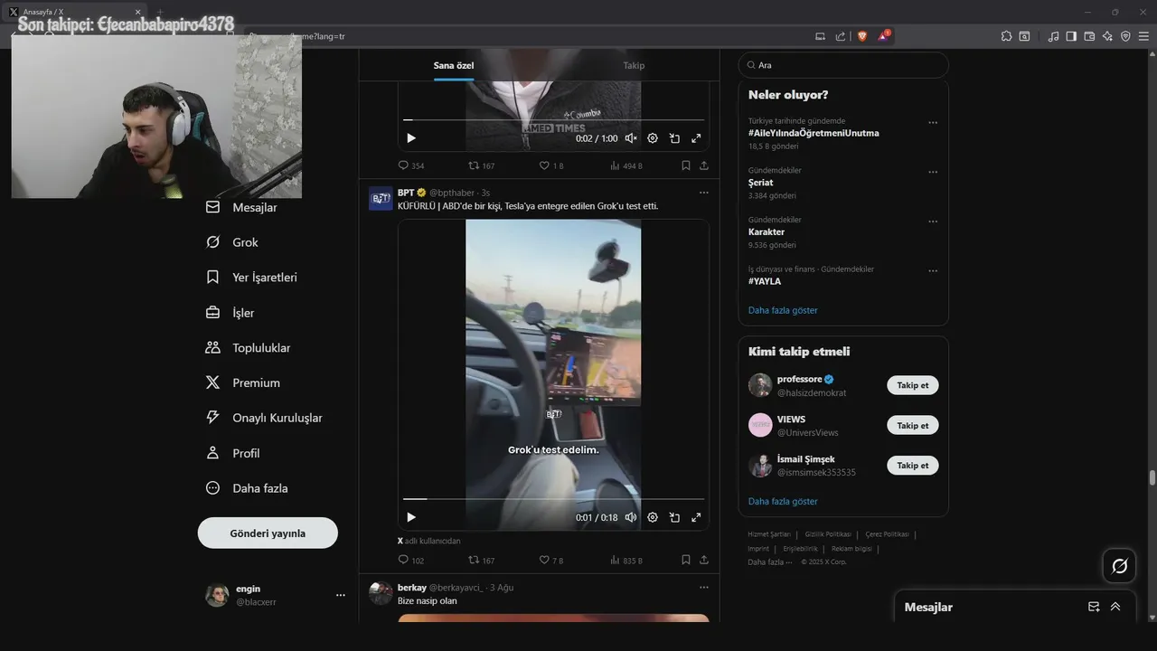1157x651 pixels.
Task: Open the İşler jobs section
Action: pyautogui.click(x=230, y=313)
